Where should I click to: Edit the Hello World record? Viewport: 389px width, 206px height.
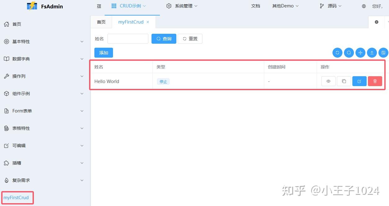[359, 81]
